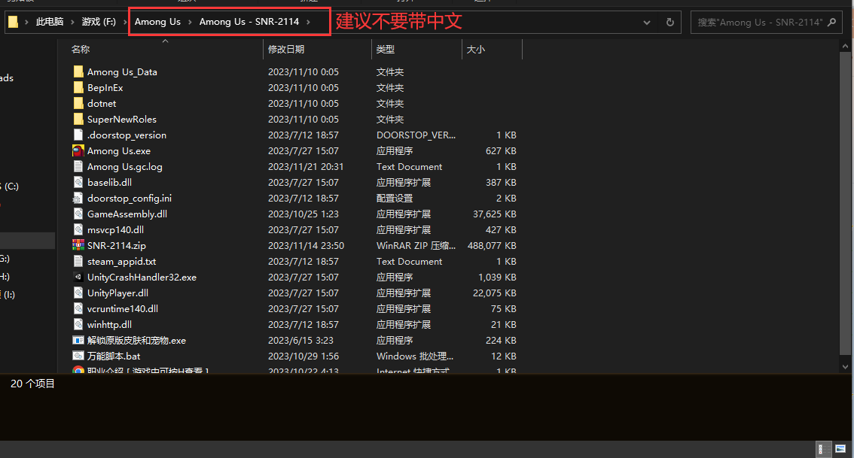Sort files by the 名称 column header

coord(81,50)
